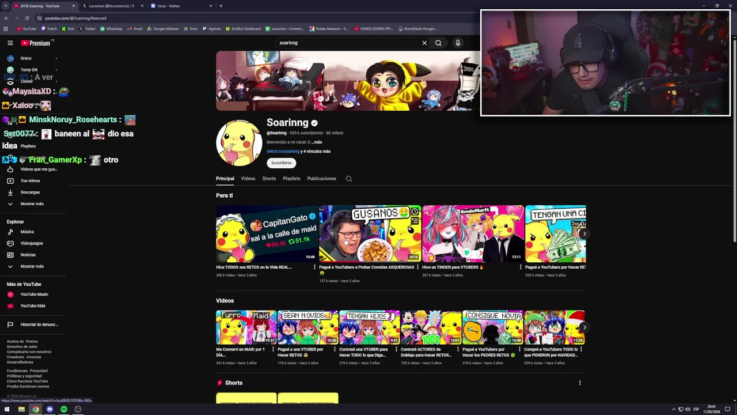Open YouTube Kids from sidebar
The width and height of the screenshot is (737, 415).
coord(32,306)
